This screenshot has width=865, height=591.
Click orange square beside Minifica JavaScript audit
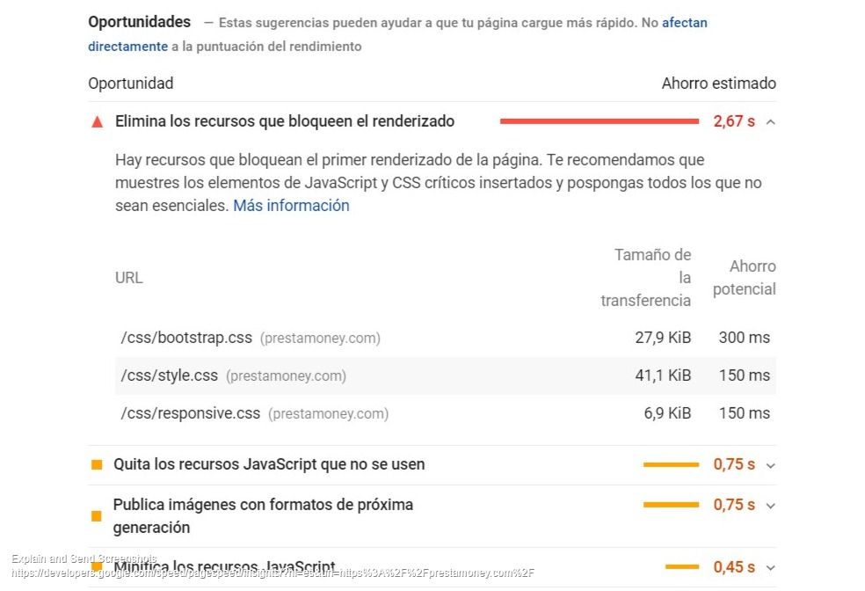(x=97, y=566)
